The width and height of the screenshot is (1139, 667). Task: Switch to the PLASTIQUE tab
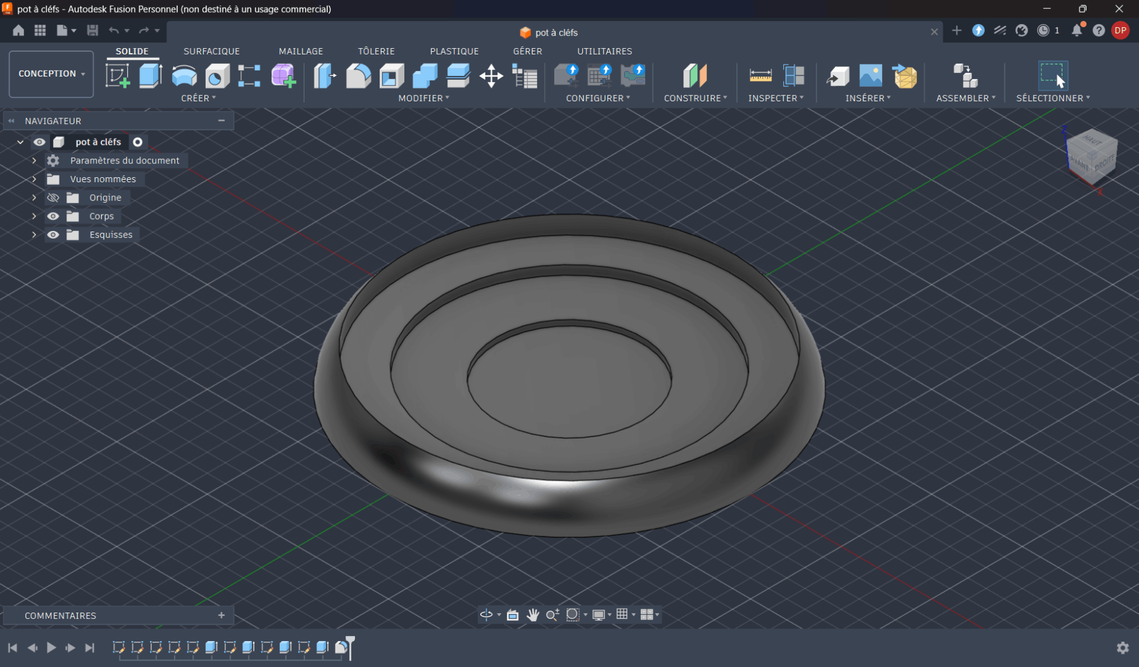pyautogui.click(x=454, y=51)
